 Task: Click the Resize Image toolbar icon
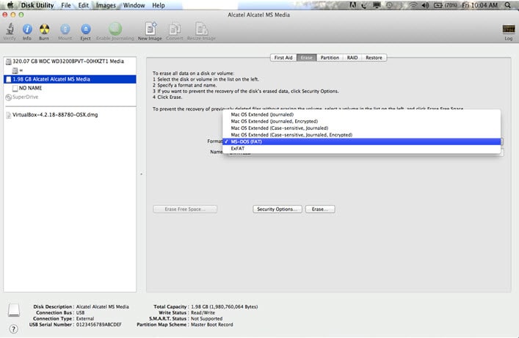point(201,29)
